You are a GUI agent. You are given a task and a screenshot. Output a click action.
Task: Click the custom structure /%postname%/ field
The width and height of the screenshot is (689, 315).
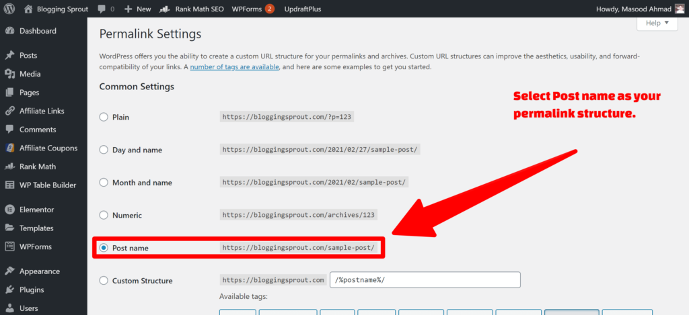pos(425,280)
